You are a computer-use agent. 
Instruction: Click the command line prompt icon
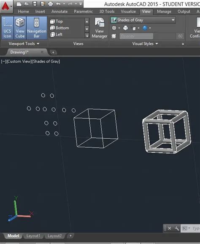[185, 228]
